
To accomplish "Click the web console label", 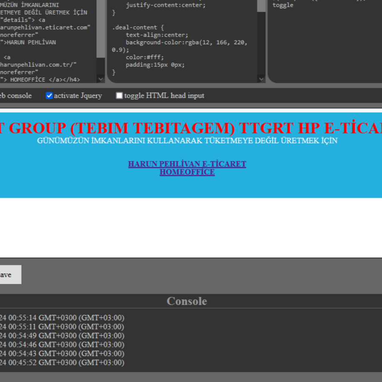I will (x=16, y=95).
